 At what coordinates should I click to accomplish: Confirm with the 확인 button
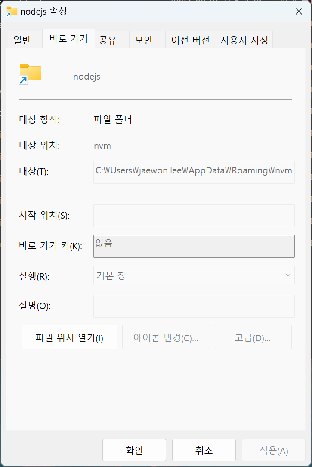pos(134,450)
